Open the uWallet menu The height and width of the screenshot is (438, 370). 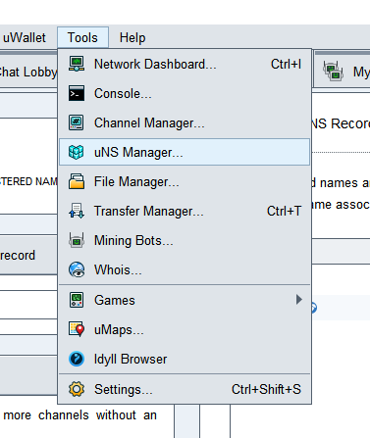[25, 37]
